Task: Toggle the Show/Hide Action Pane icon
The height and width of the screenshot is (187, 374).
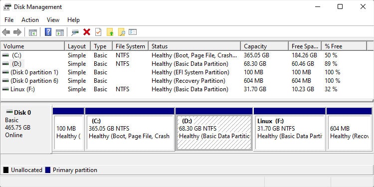Action: [x=60, y=32]
